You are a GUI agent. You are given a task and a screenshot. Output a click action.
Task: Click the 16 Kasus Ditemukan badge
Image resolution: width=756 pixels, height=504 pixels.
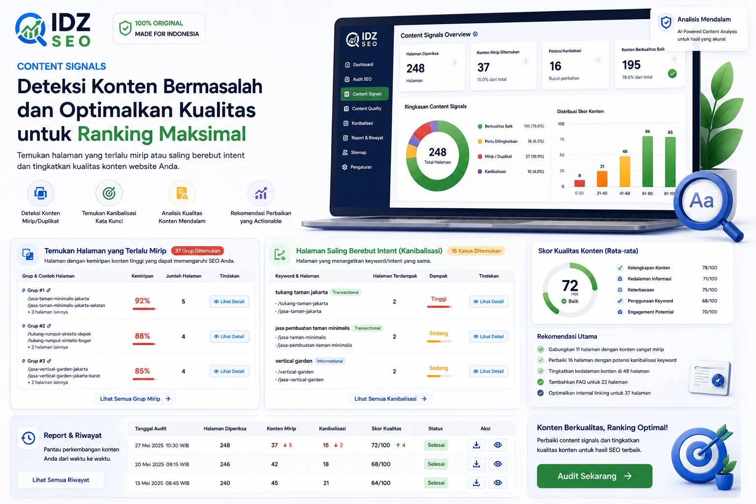(476, 251)
